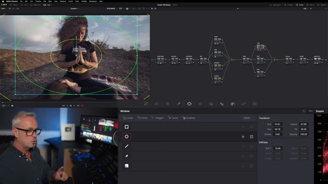Add a Curve window
Viewport: 328px width, 184px height.
[x=173, y=118]
